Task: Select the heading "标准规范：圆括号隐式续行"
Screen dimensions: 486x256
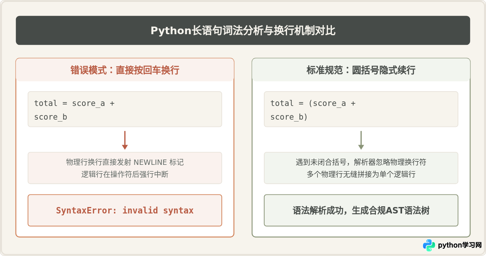Action: [x=361, y=70]
